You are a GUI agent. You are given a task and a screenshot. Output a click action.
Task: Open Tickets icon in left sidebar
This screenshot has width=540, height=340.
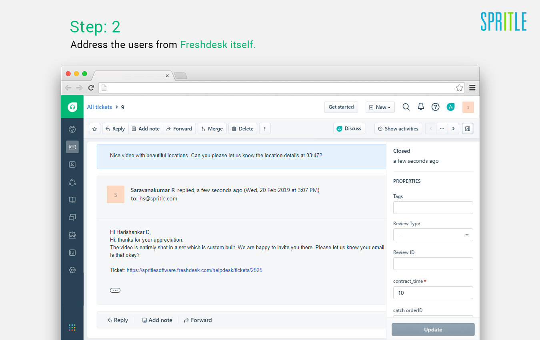[x=72, y=147]
